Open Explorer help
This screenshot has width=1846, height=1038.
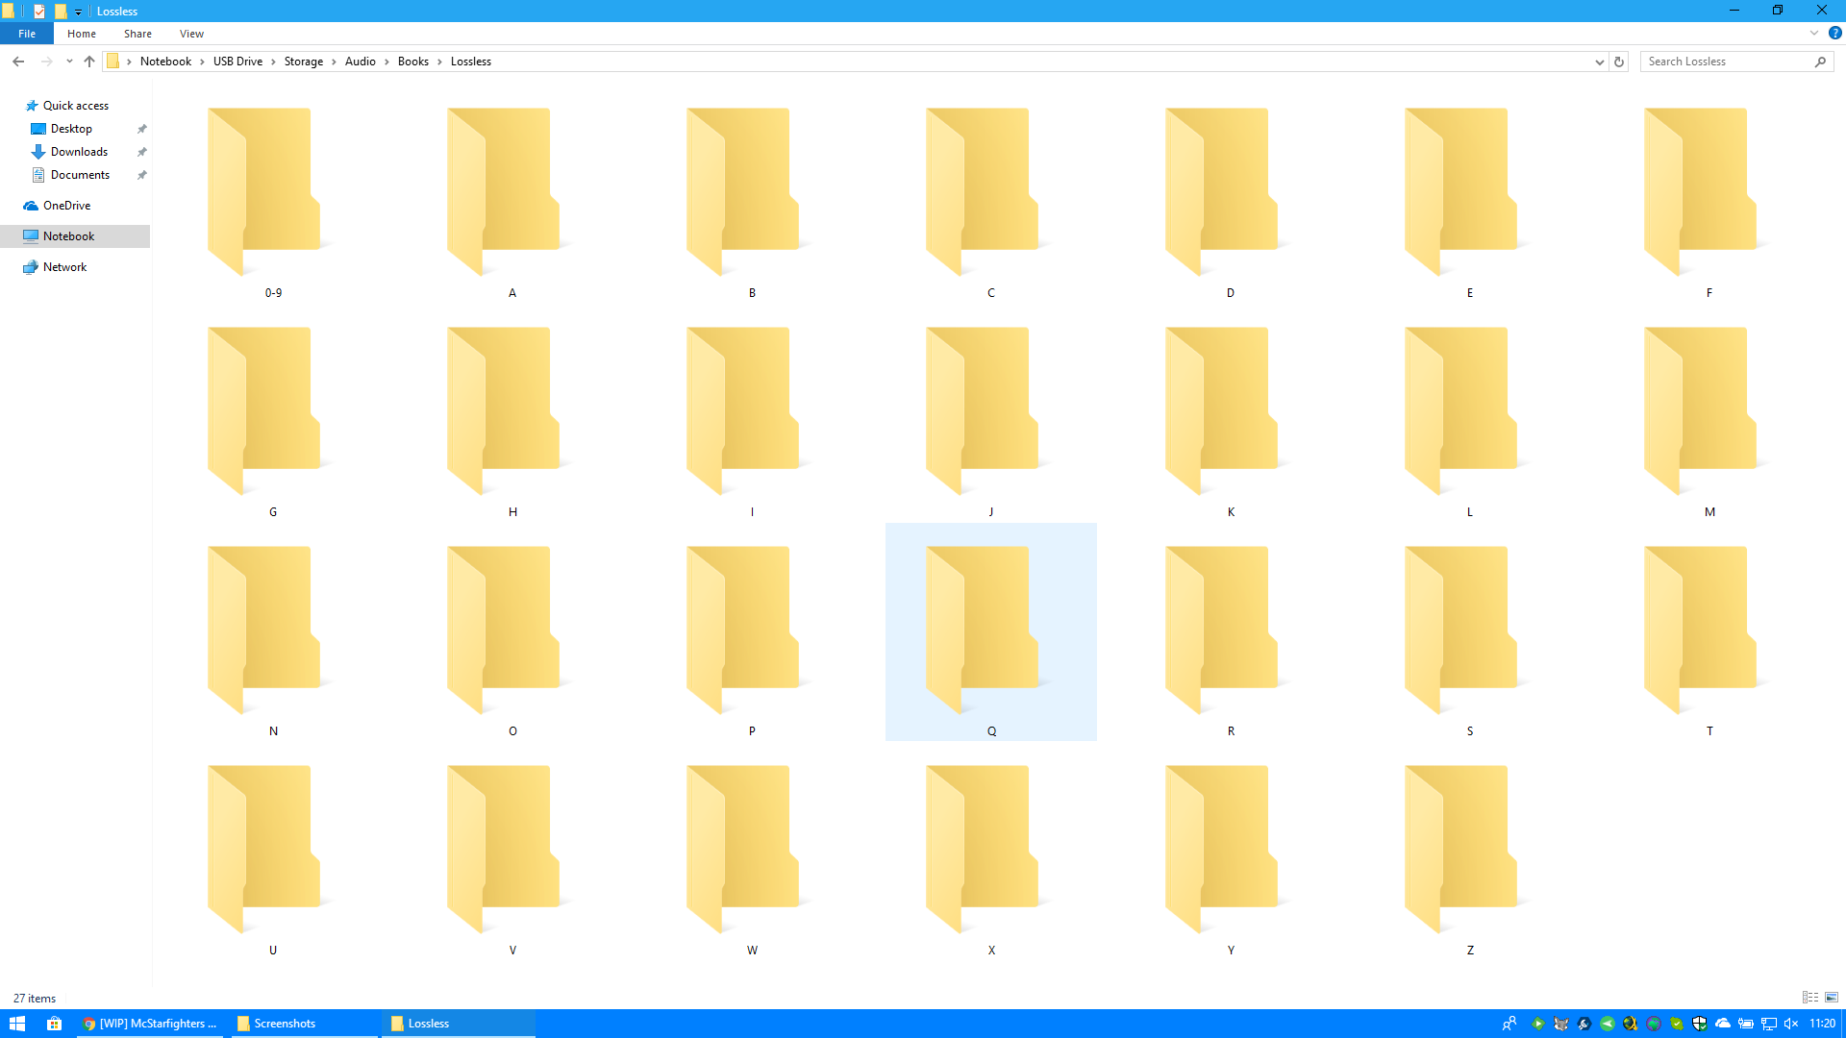pyautogui.click(x=1834, y=33)
